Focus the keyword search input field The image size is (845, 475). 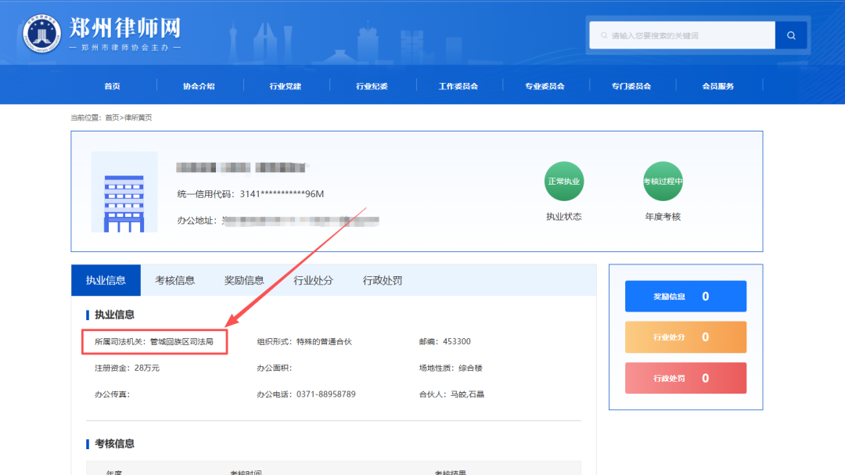tap(682, 35)
